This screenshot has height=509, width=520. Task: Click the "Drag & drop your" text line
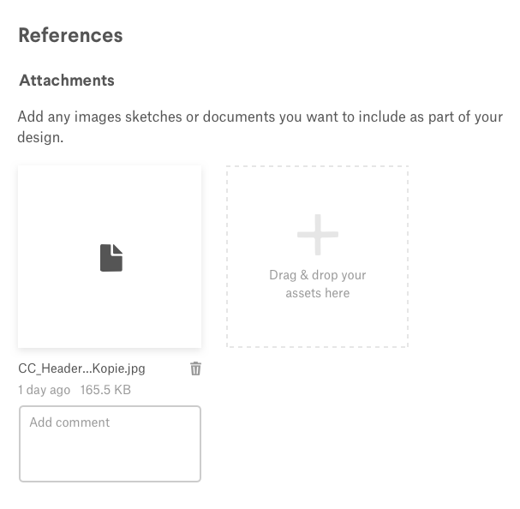pyautogui.click(x=317, y=275)
